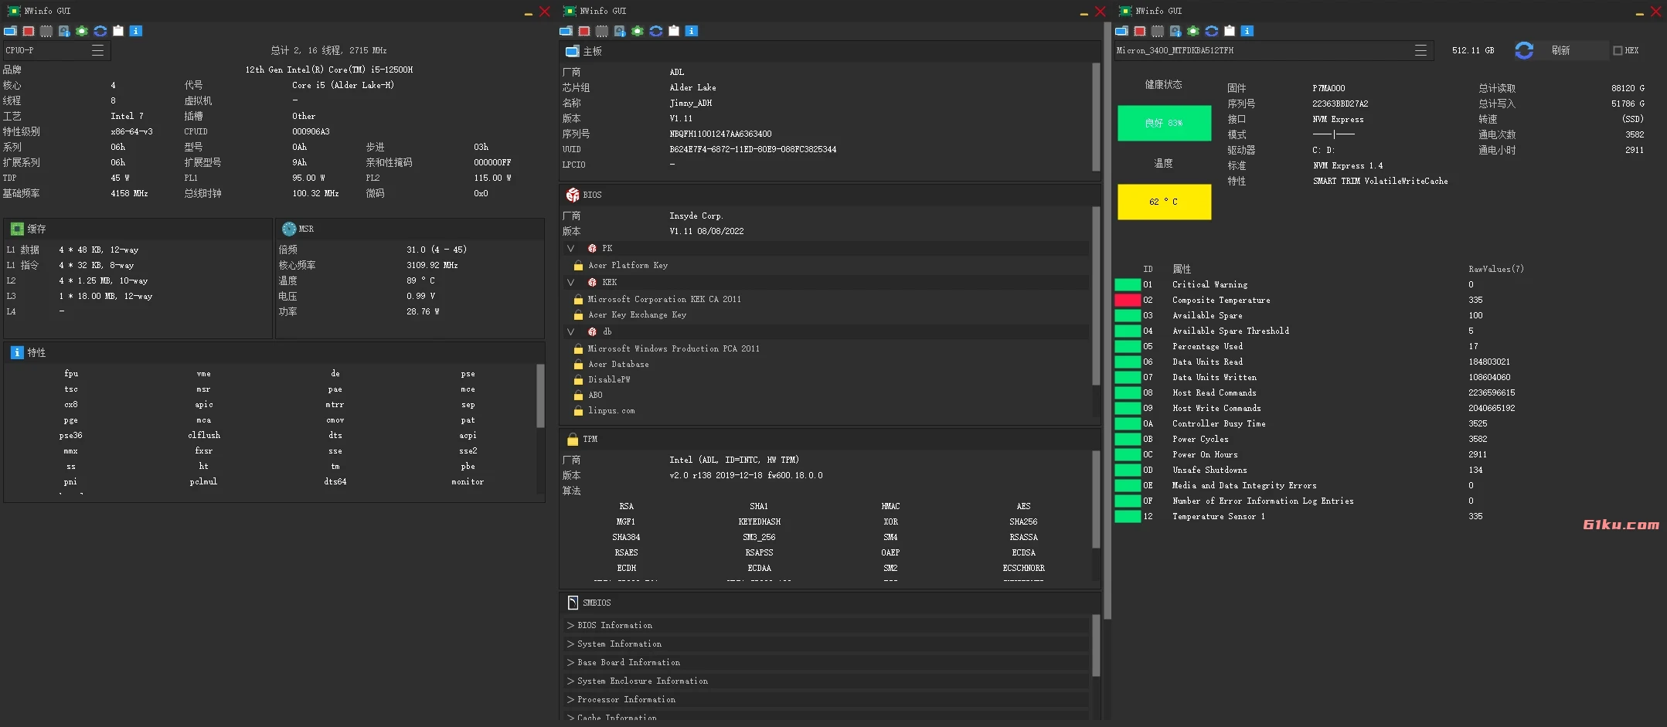Open the gray memory module icon in the middle window toolbar

click(602, 31)
